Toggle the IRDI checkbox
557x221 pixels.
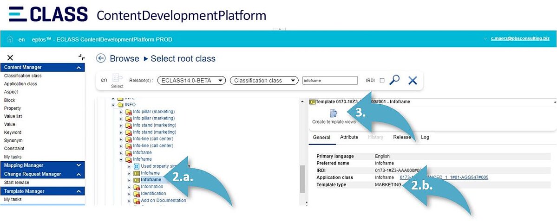pos(382,80)
